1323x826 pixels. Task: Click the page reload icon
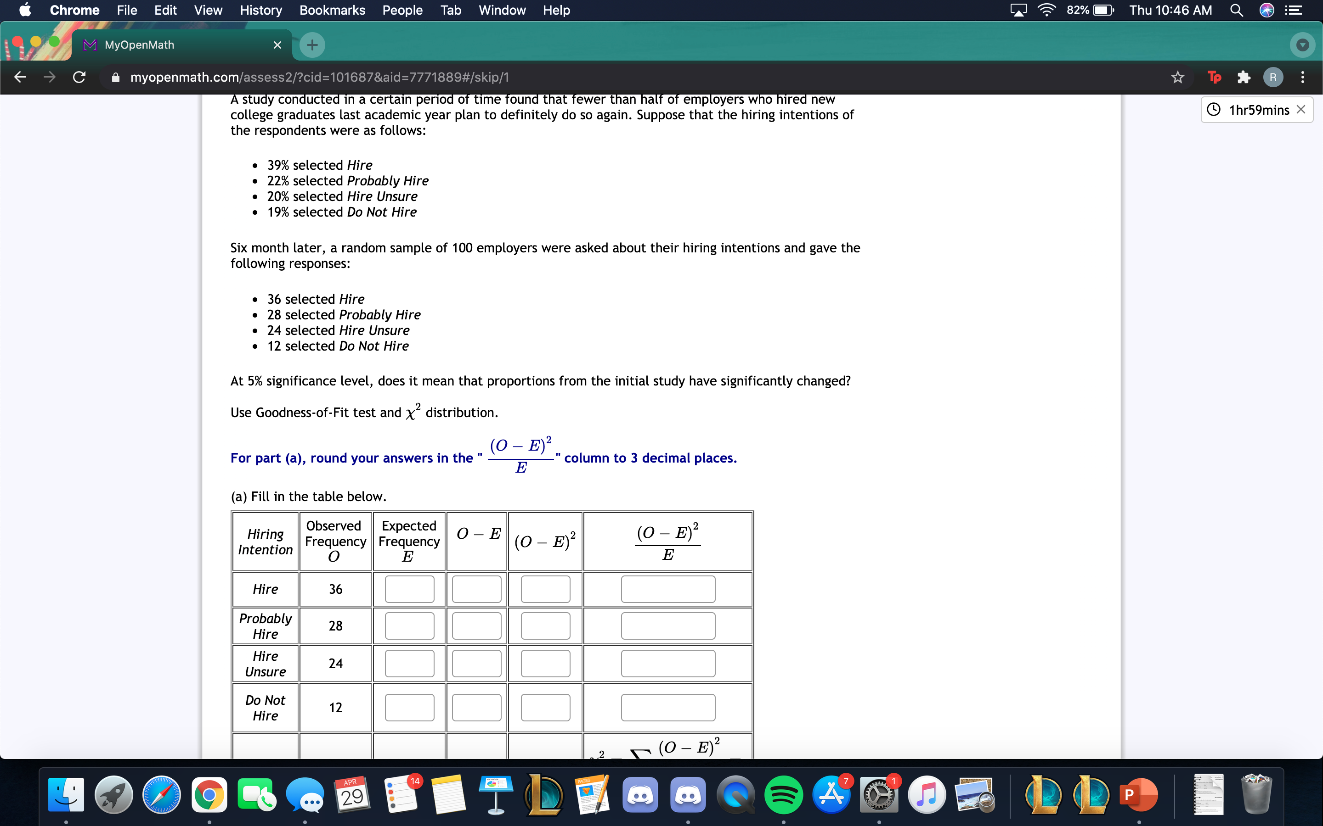(x=80, y=77)
